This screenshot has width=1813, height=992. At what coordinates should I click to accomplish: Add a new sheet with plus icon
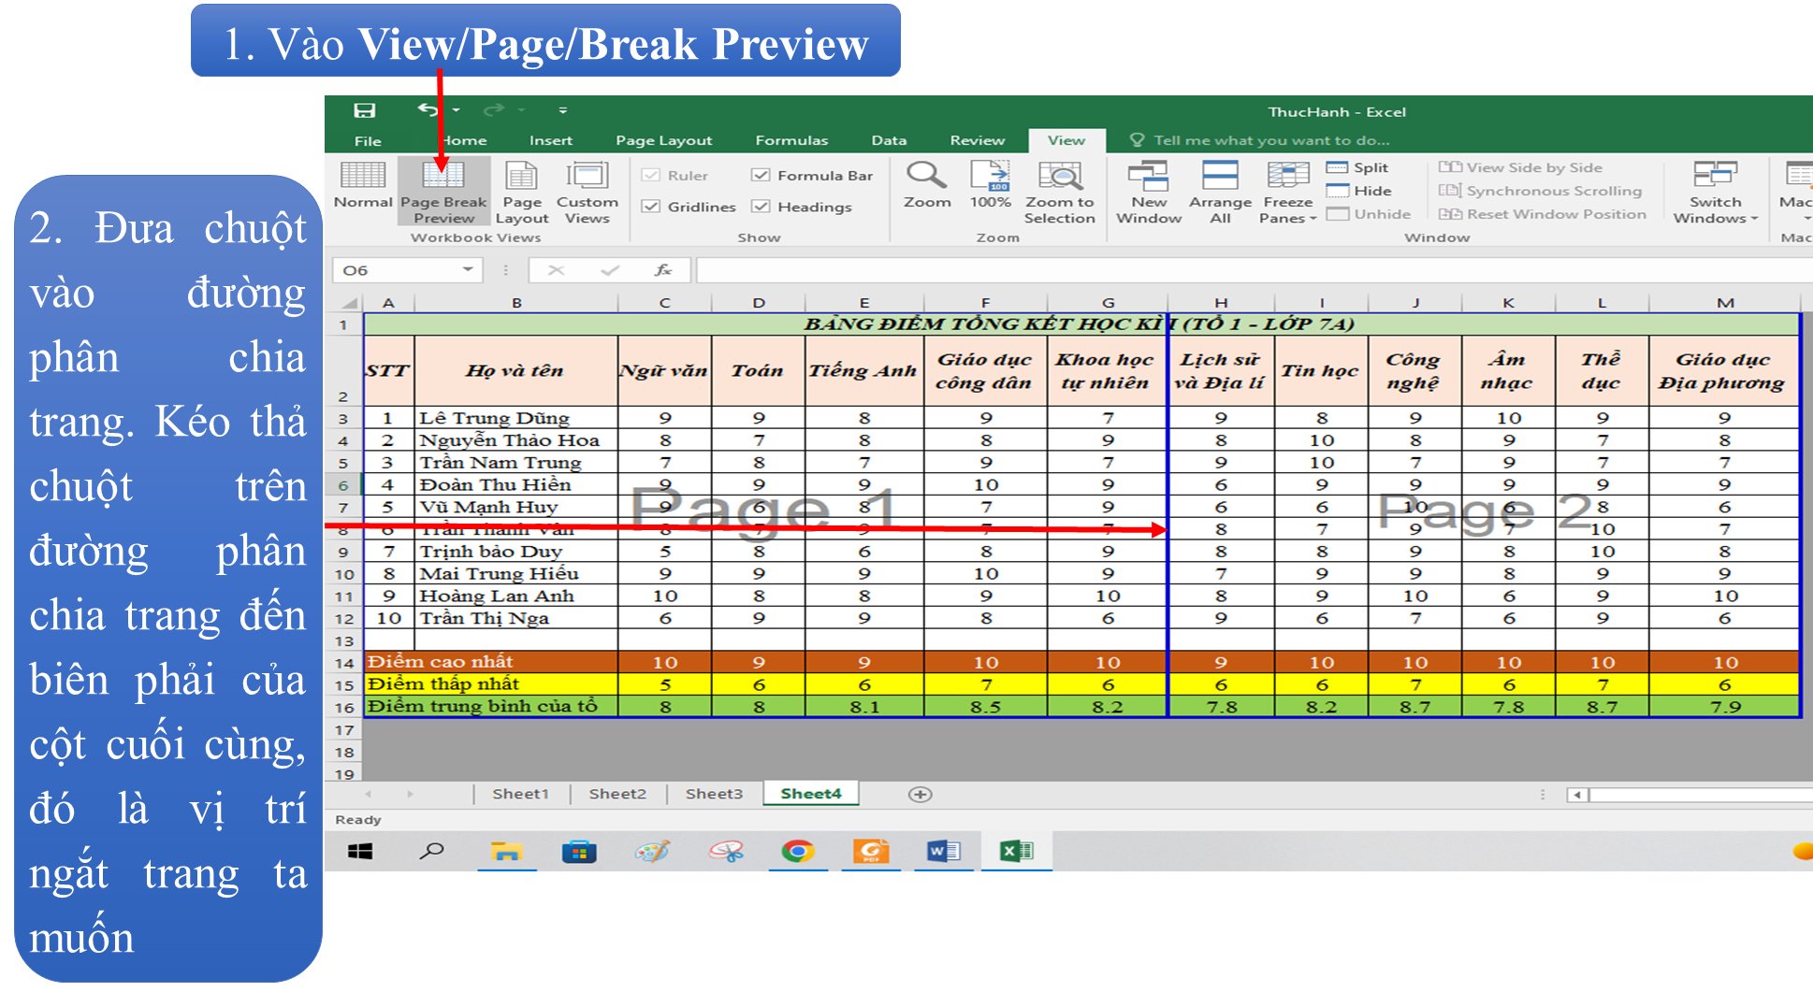click(x=920, y=794)
